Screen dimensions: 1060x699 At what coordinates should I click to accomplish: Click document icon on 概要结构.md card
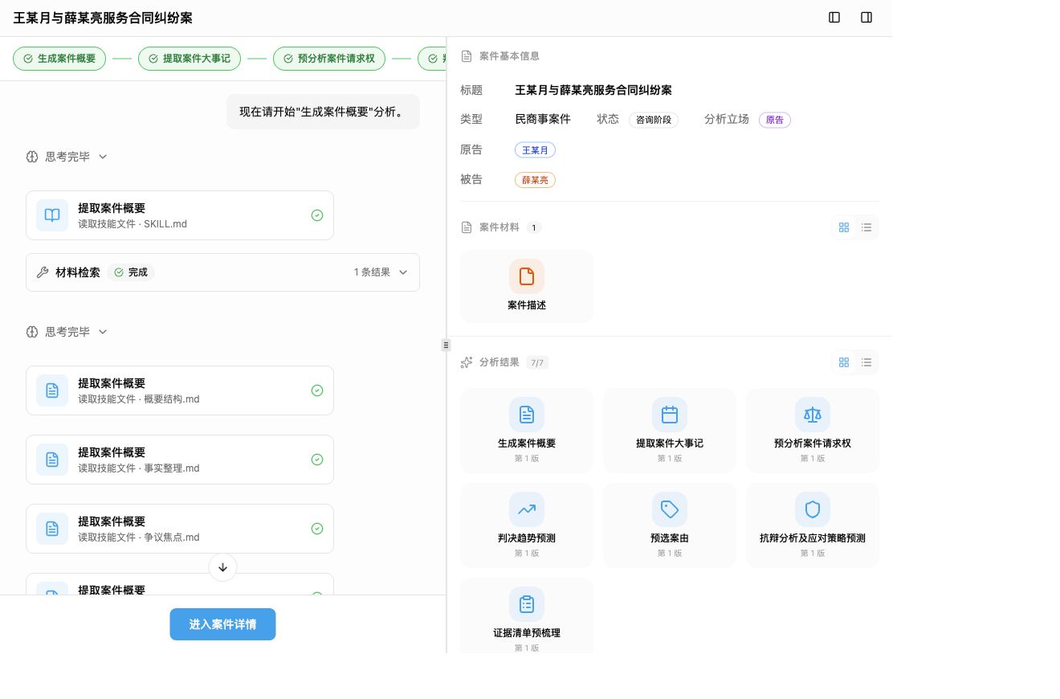click(x=52, y=390)
